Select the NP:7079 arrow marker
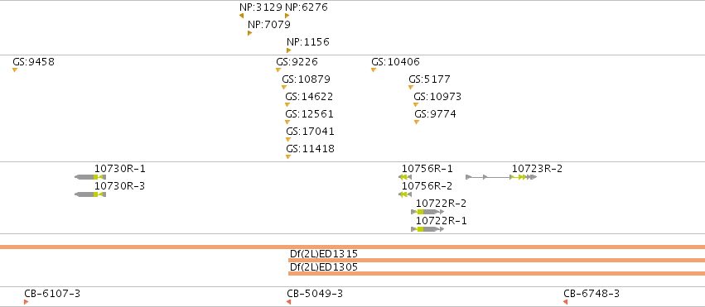This screenshot has height=307, width=705. tap(249, 33)
